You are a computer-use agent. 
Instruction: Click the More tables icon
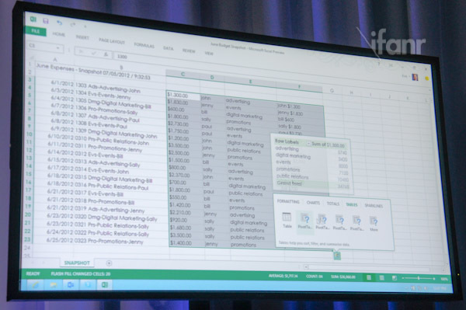pyautogui.click(x=374, y=224)
